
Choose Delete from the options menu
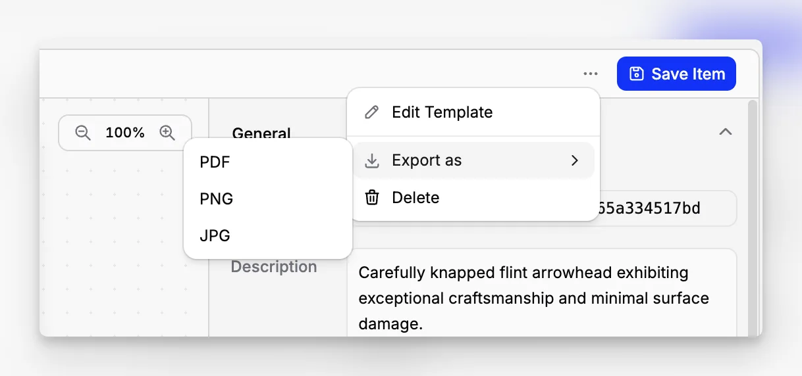click(473, 197)
